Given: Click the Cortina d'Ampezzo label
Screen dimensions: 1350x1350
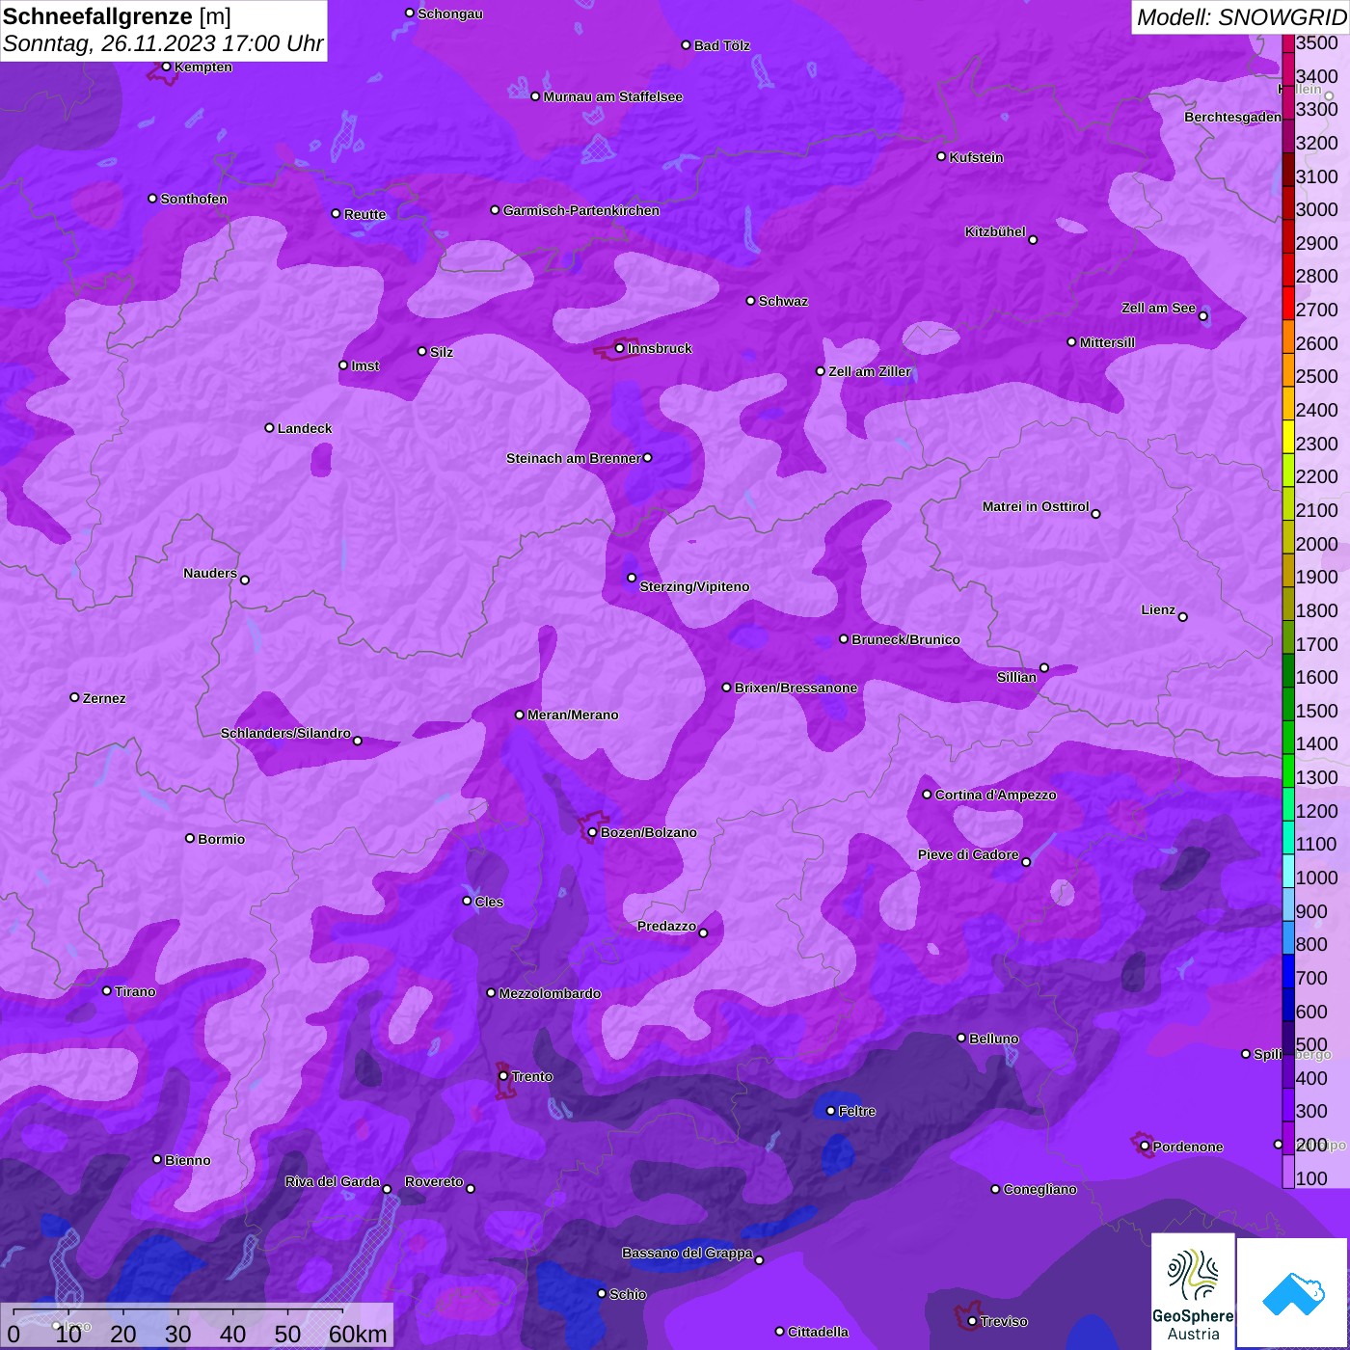Looking at the screenshot, I should click(x=995, y=795).
